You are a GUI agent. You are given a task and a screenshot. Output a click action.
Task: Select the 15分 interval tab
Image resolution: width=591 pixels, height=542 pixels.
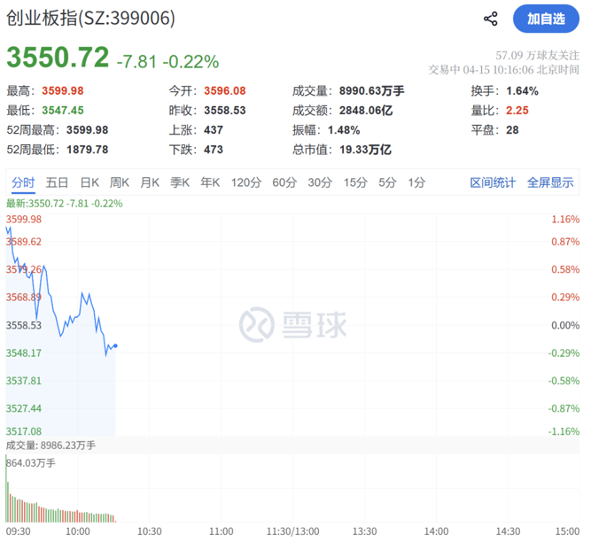(x=355, y=182)
